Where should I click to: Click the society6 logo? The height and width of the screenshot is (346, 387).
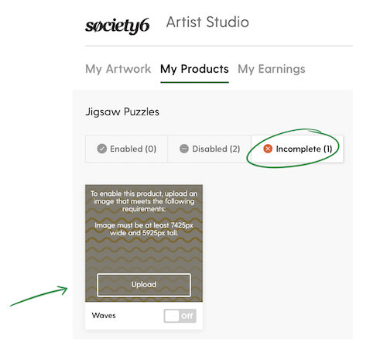(x=117, y=26)
